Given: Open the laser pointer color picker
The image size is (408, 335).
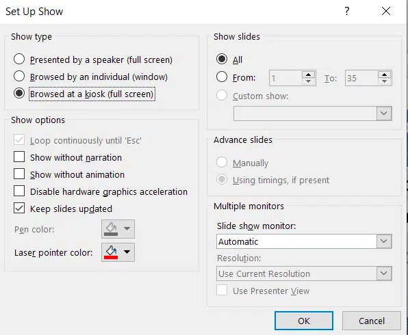Looking at the screenshot, I should (118, 252).
